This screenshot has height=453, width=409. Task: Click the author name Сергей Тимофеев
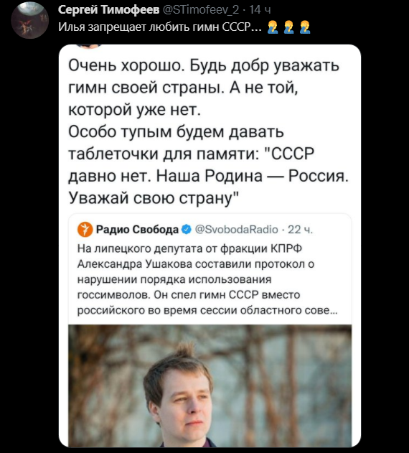(108, 10)
